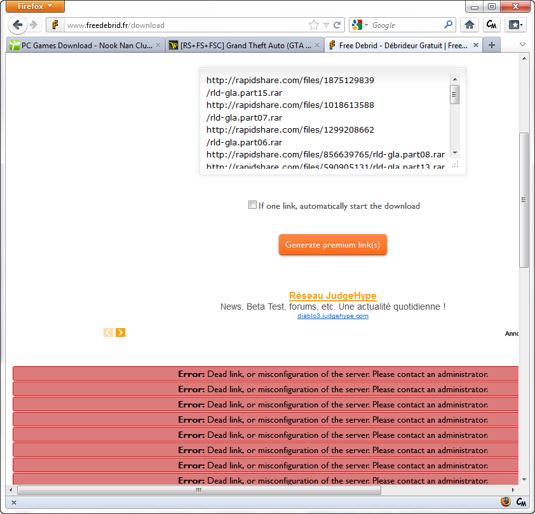This screenshot has height=514, width=535.
Task: Click the freedebrid site favicon in address bar
Action: click(55, 25)
